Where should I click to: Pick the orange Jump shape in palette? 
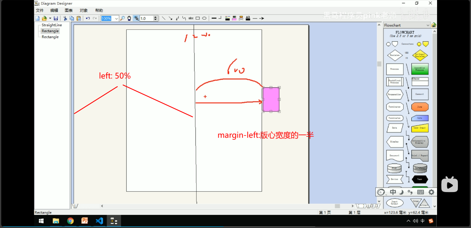pyautogui.click(x=419, y=107)
